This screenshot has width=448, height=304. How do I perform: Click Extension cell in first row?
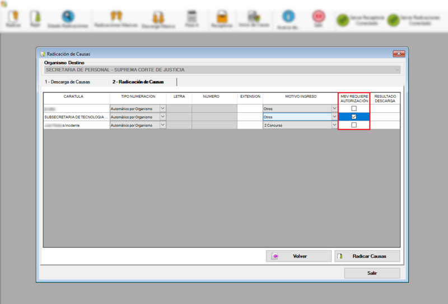(x=250, y=108)
